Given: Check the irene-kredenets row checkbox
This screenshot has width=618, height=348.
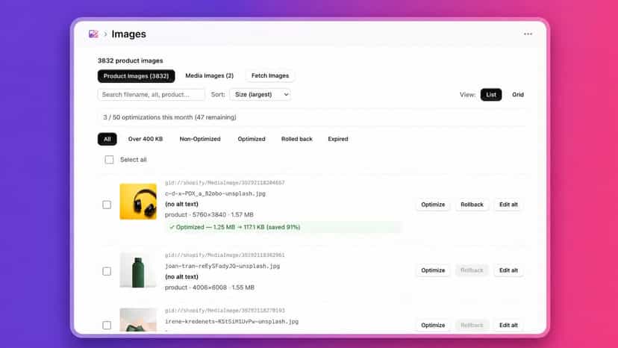Looking at the screenshot, I should 107,325.
